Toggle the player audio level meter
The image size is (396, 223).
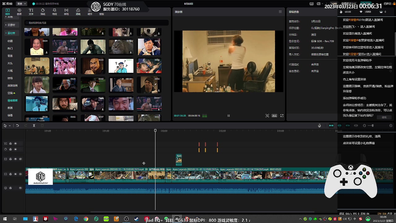tap(204, 116)
